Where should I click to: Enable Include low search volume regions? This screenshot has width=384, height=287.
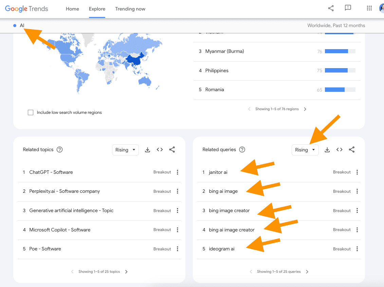[31, 112]
